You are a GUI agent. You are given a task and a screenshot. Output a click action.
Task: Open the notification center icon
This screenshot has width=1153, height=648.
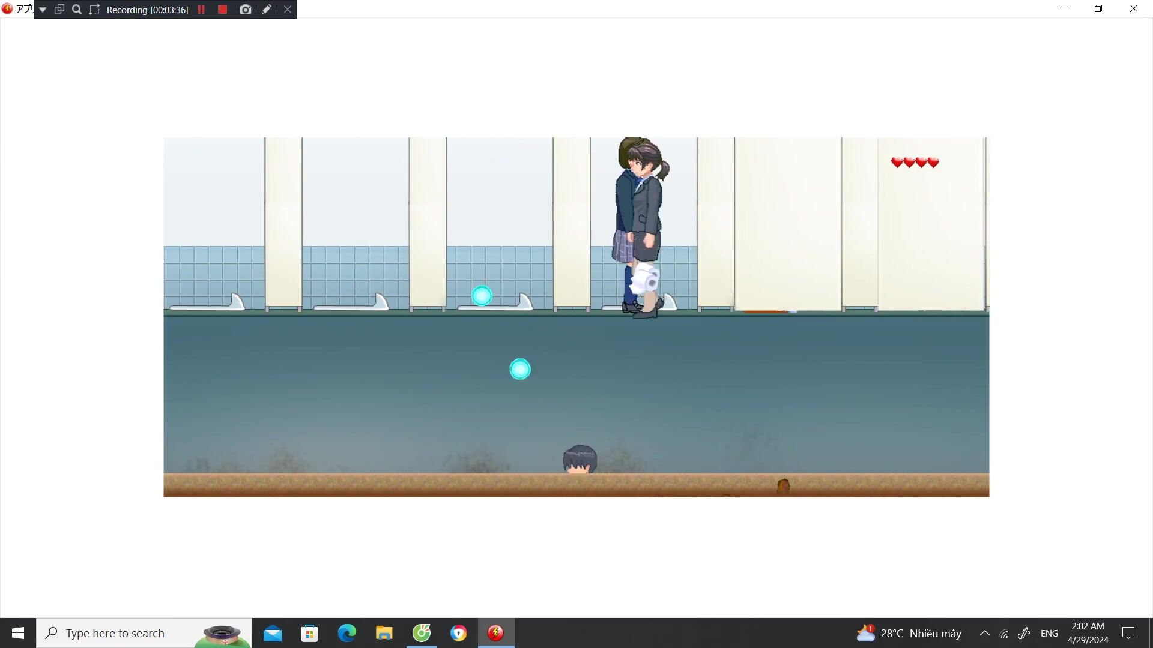pyautogui.click(x=1128, y=633)
